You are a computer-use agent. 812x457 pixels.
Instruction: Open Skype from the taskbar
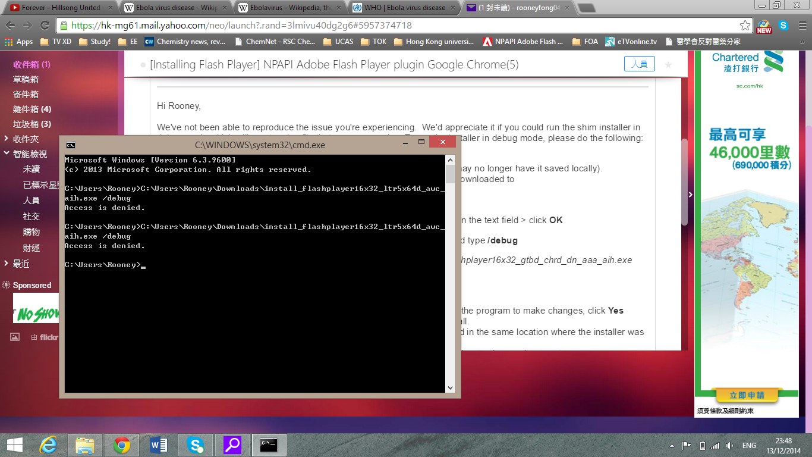[196, 445]
